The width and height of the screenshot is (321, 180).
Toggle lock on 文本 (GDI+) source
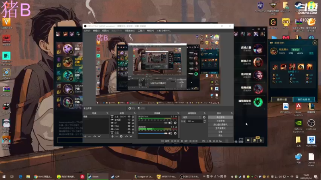pos(133,117)
